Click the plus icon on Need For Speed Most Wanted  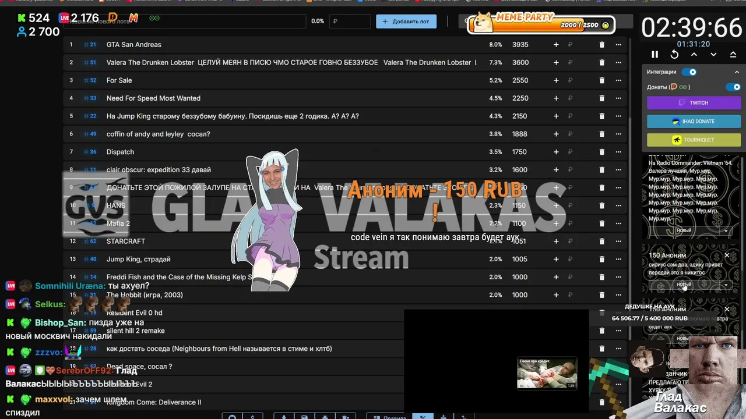[x=556, y=98]
